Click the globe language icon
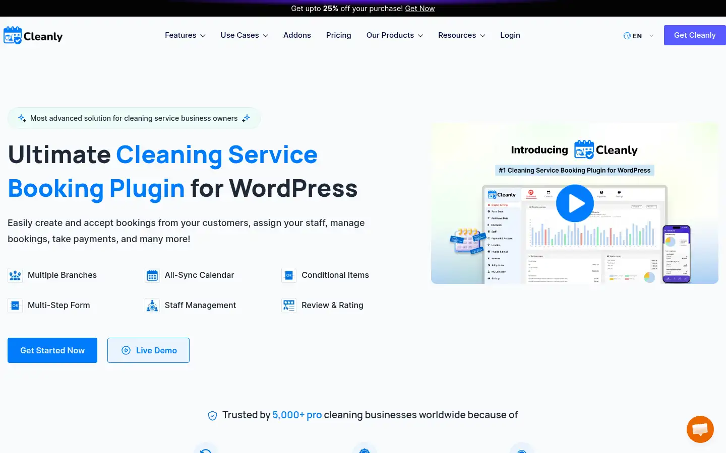Image resolution: width=726 pixels, height=453 pixels. pyautogui.click(x=627, y=36)
